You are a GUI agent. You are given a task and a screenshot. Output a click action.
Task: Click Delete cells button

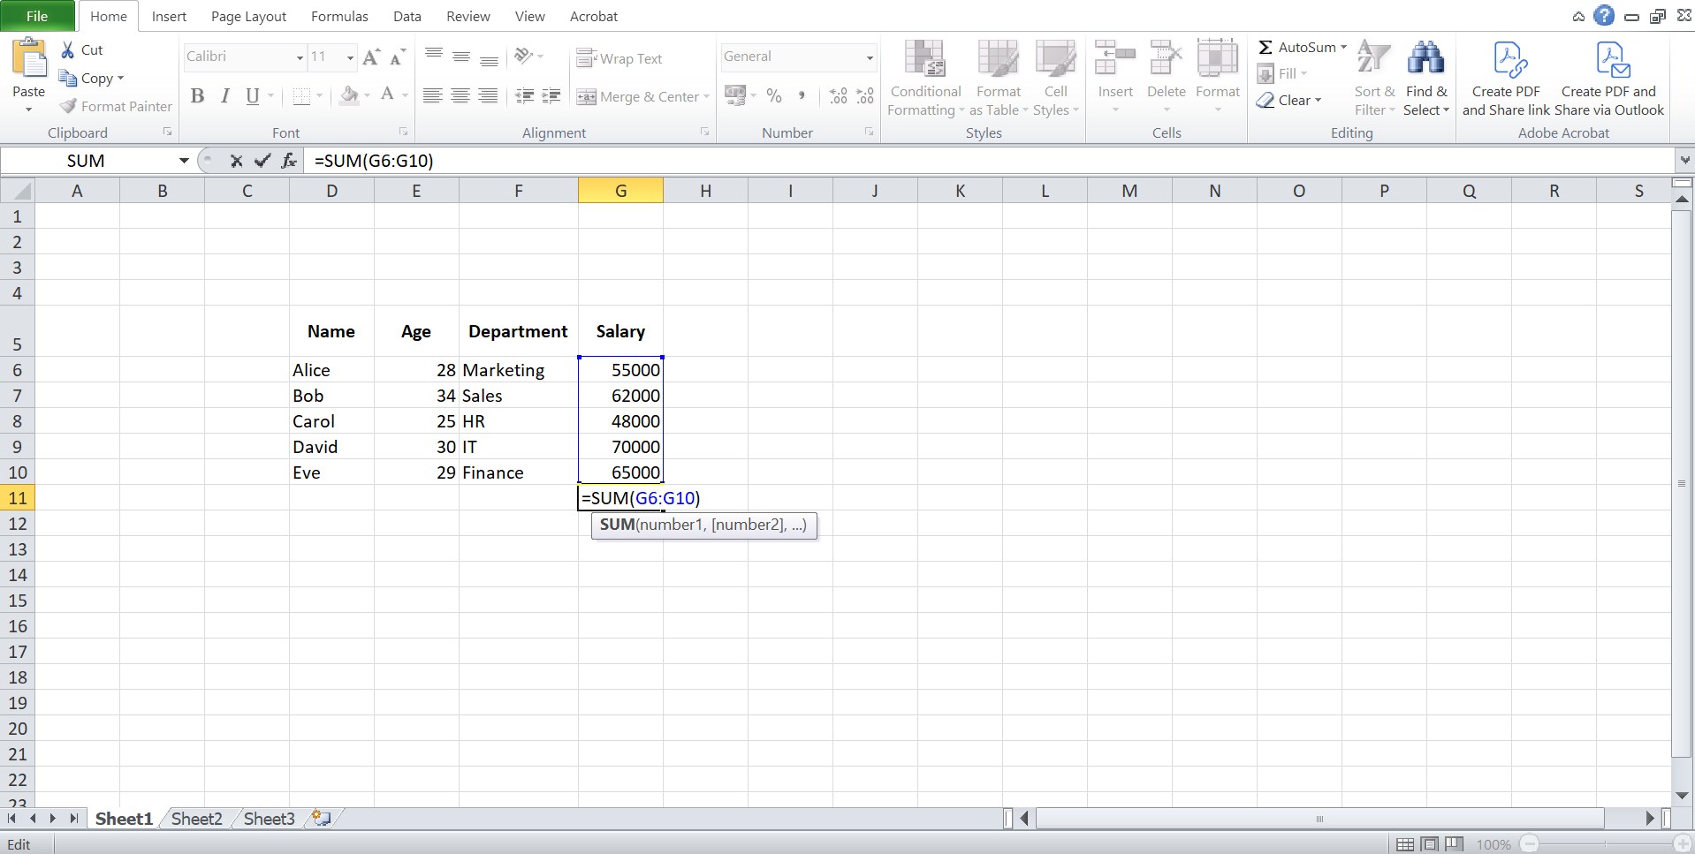click(1167, 77)
